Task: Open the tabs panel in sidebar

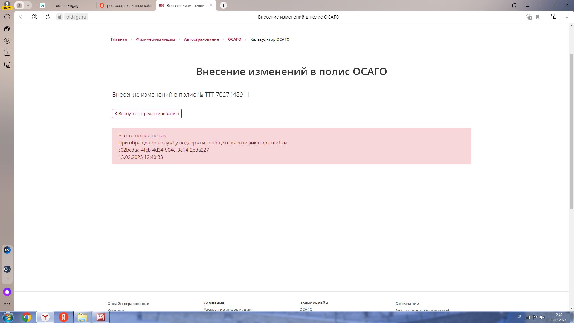Action: [x=7, y=29]
